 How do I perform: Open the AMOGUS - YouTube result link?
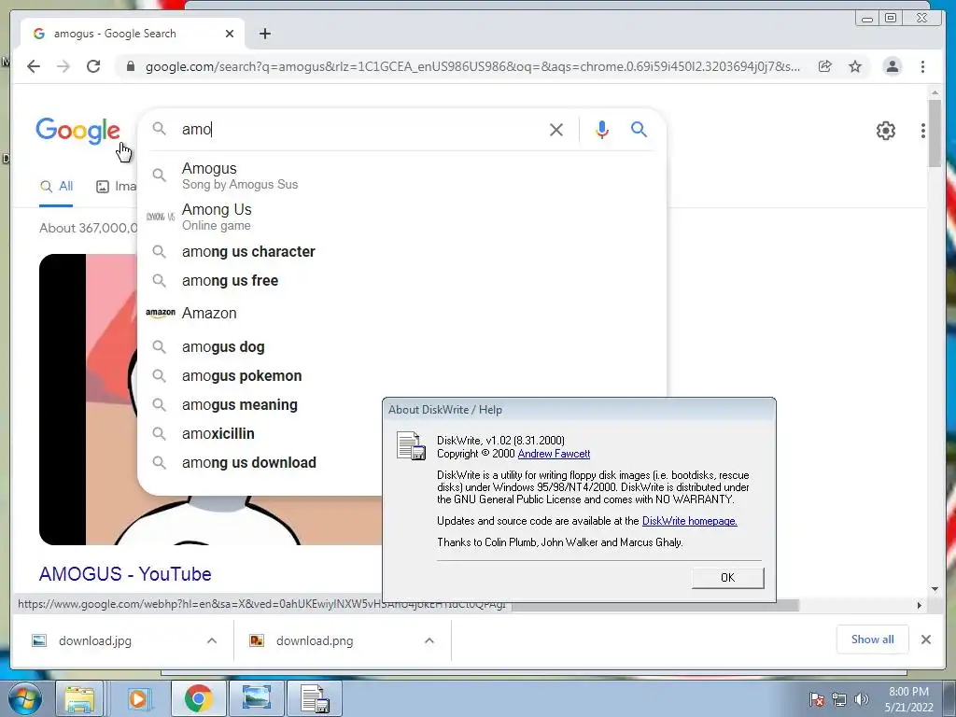(x=125, y=574)
